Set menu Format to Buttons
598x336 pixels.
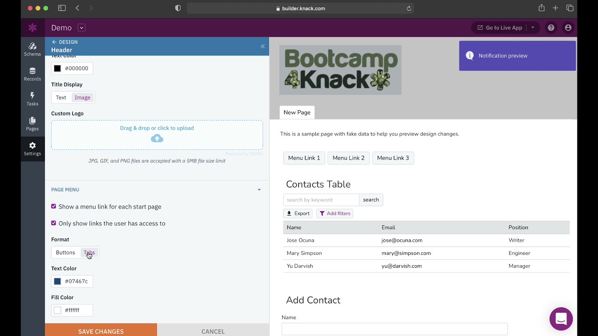(65, 252)
